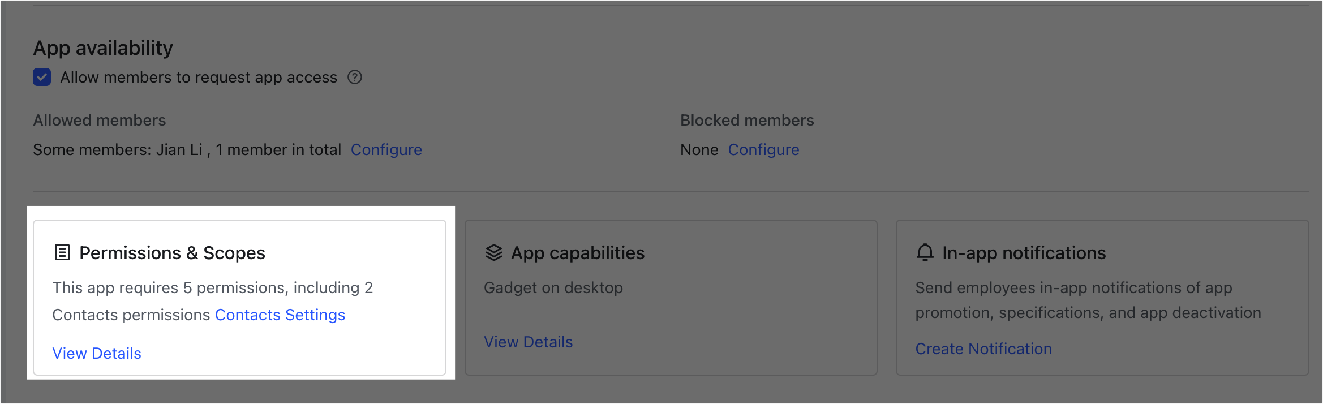The height and width of the screenshot is (404, 1323).
Task: Click Configure beside Blocked members
Action: tap(763, 149)
